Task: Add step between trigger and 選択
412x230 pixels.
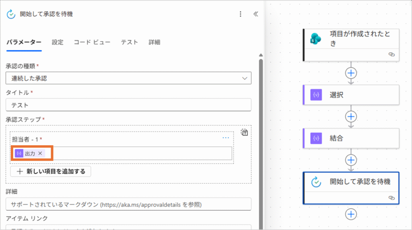Action: pyautogui.click(x=351, y=73)
